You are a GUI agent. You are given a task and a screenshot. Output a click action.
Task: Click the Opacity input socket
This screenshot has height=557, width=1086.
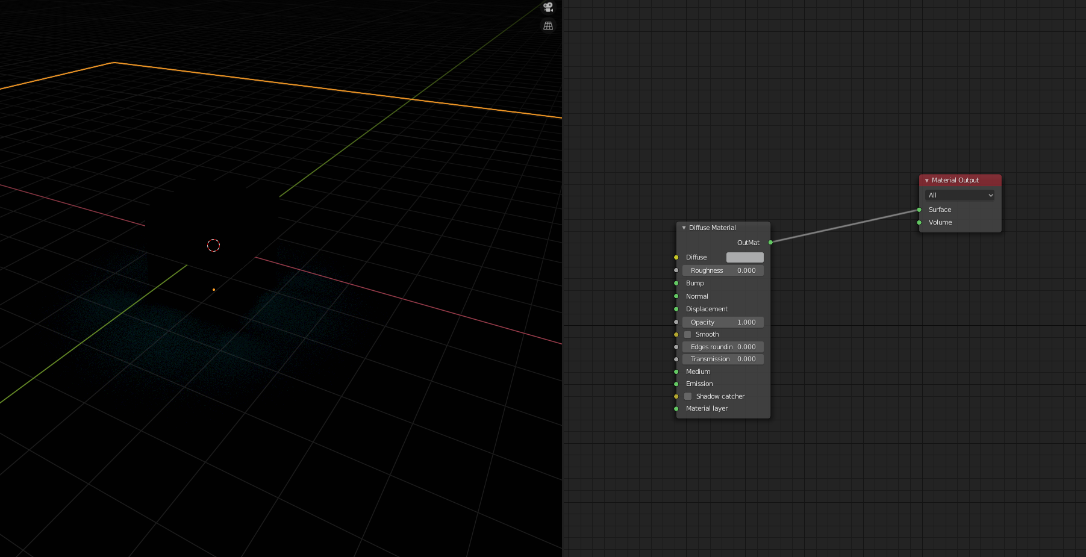point(676,322)
